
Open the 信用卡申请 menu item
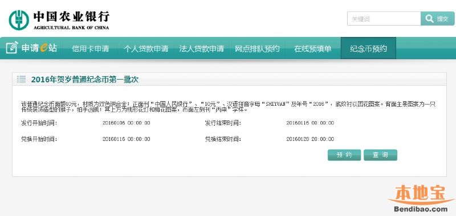point(91,48)
